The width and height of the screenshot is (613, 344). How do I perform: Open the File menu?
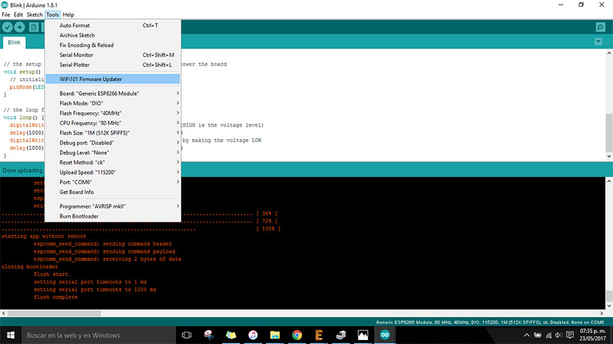tap(6, 15)
